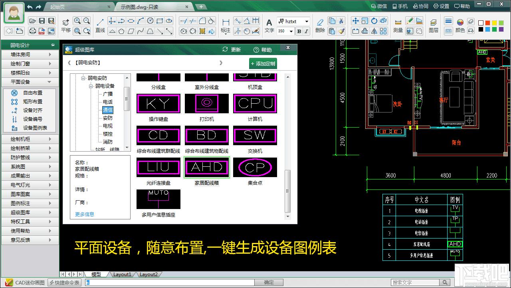Select the 电视 tree item

(108, 126)
